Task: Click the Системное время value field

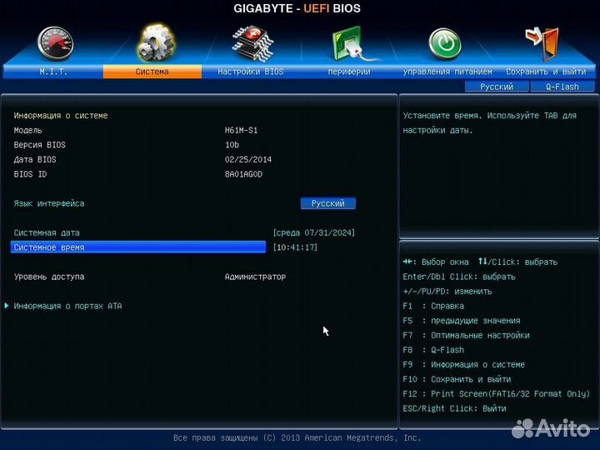Action: tap(295, 247)
